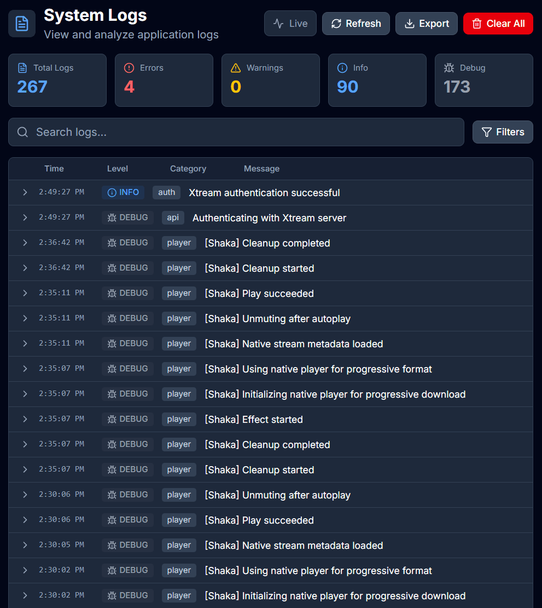The image size is (542, 608).
Task: Select the Level column header
Action: pos(118,169)
